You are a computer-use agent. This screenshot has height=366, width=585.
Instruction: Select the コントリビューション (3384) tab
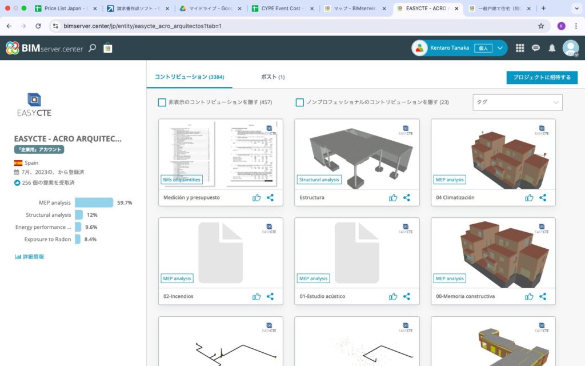190,77
